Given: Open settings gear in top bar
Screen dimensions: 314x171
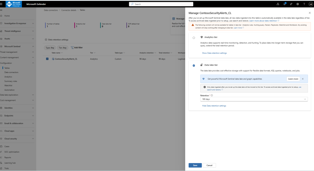Looking at the screenshot, I should pyautogui.click(x=297, y=4).
